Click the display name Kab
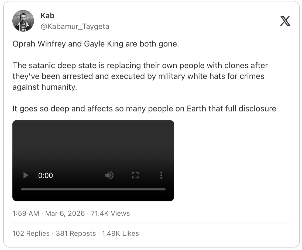The image size is (302, 250). (47, 16)
